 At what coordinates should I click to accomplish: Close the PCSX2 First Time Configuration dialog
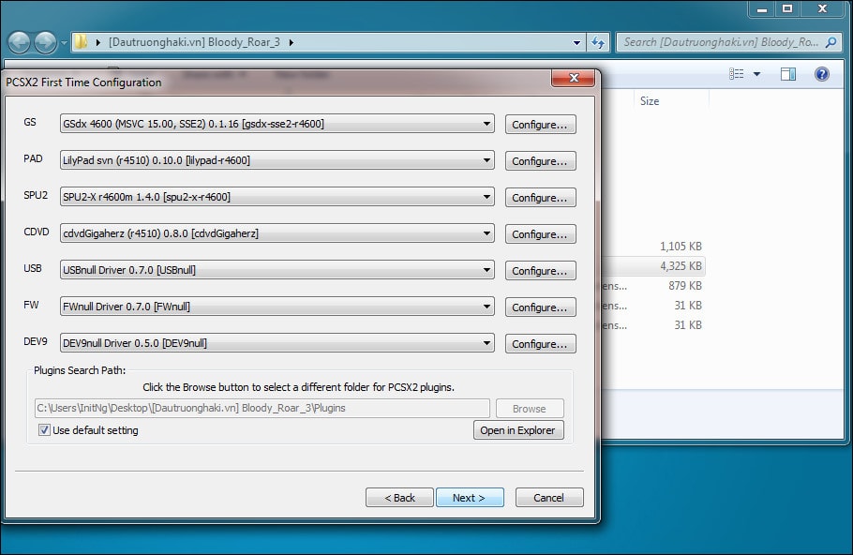pos(574,78)
